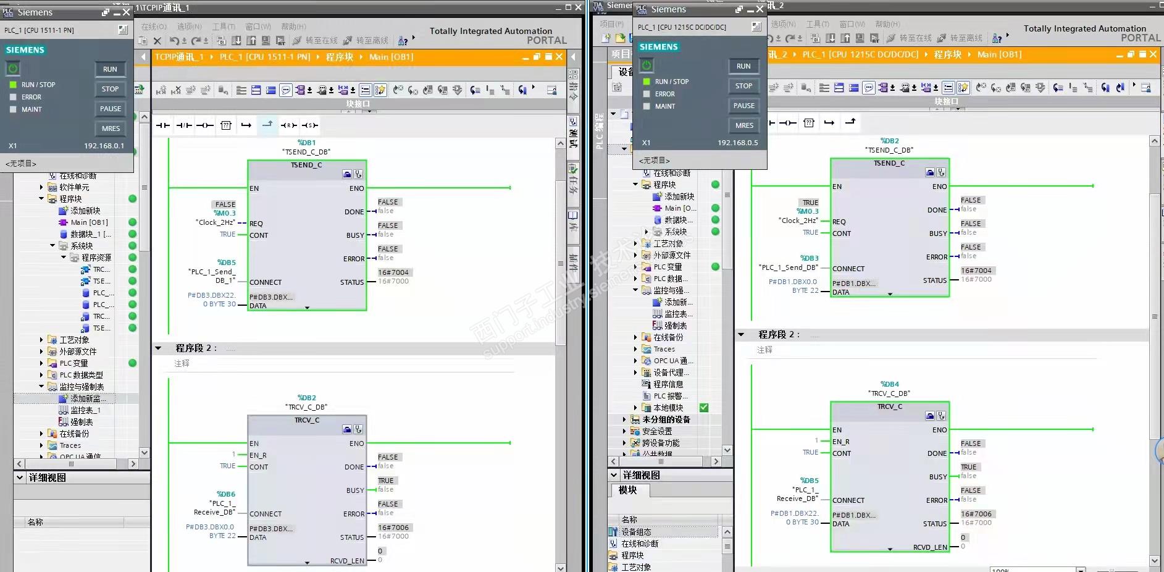Click download to device in the right window toolbar
This screenshot has height=572, width=1164.
click(831, 38)
